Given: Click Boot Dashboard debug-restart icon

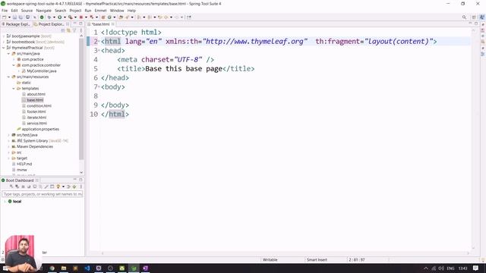Looking at the screenshot, I should point(17,187).
